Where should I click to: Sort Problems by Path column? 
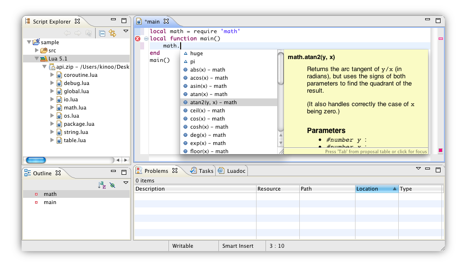(327, 189)
